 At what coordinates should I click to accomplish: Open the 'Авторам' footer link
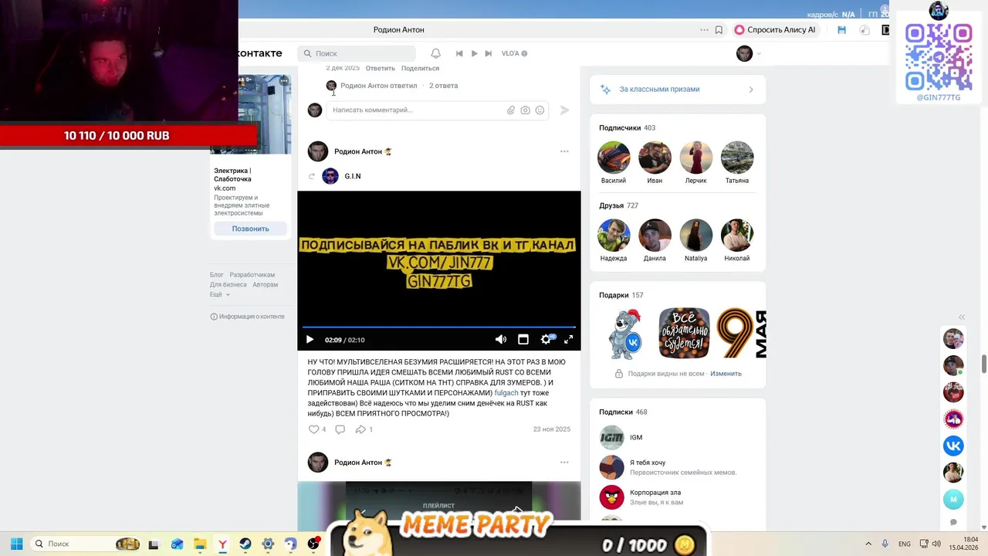[x=265, y=285]
